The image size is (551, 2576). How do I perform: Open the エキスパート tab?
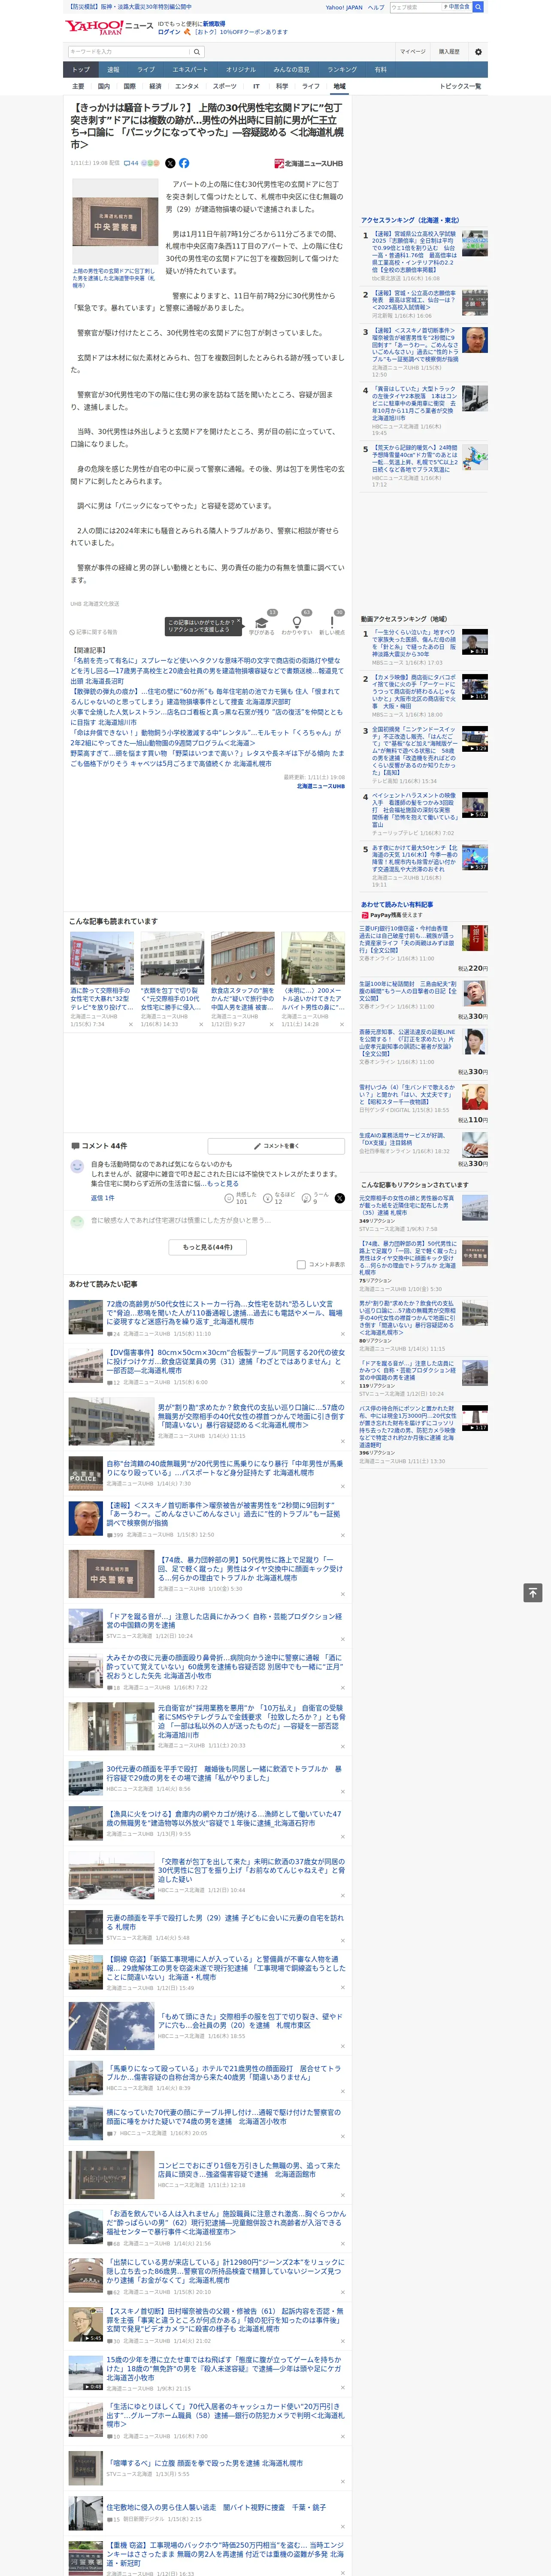point(190,70)
